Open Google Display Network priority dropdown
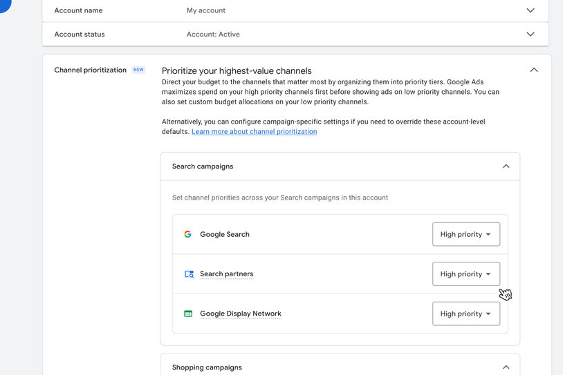Image resolution: width=563 pixels, height=375 pixels. (466, 314)
